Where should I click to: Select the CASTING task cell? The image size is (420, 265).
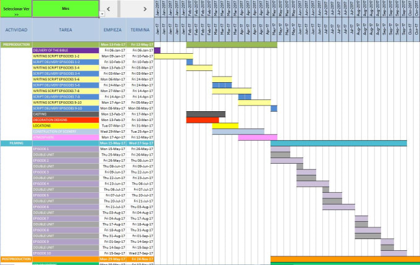65,114
